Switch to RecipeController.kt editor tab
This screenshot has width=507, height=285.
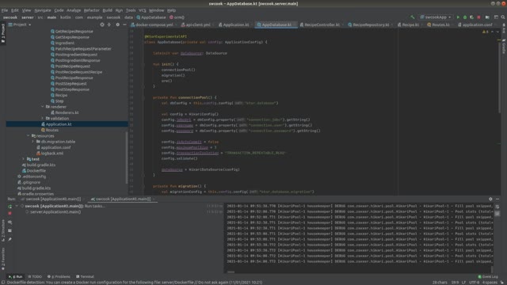[x=322, y=25]
